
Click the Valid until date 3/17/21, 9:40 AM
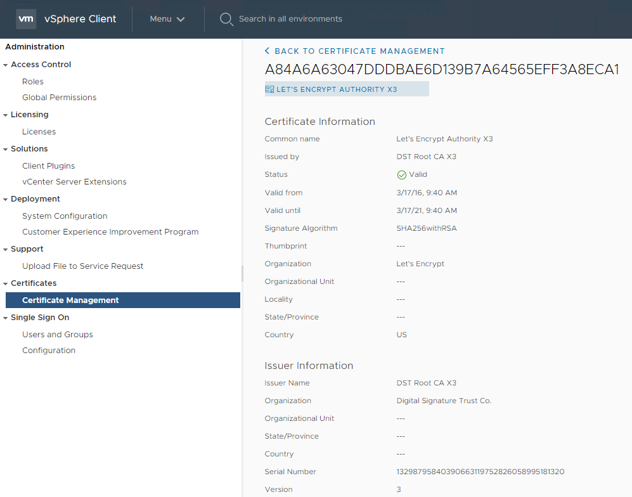pos(427,210)
